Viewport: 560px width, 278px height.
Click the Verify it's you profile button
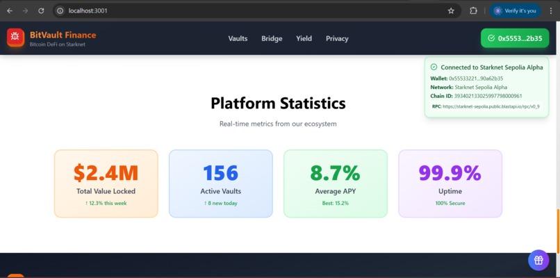[x=515, y=10]
